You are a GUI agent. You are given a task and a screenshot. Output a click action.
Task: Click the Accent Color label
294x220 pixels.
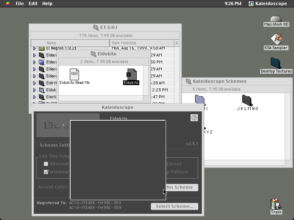(53, 187)
